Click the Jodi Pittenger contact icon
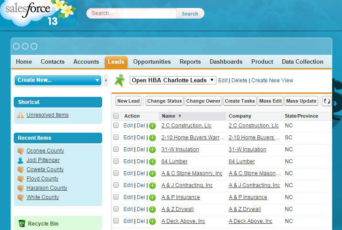This screenshot has height=230, width=342. 20,160
